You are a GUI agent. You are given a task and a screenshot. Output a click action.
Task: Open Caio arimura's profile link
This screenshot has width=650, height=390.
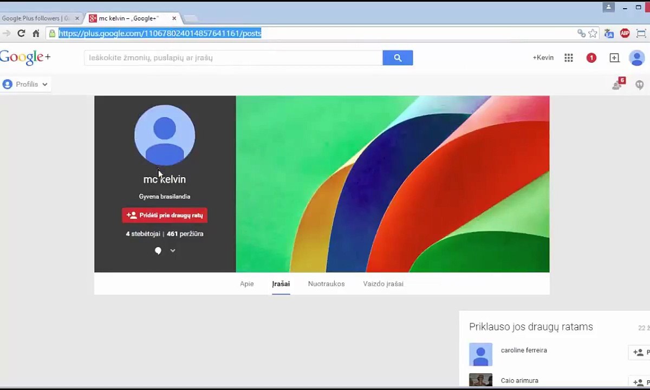point(519,381)
